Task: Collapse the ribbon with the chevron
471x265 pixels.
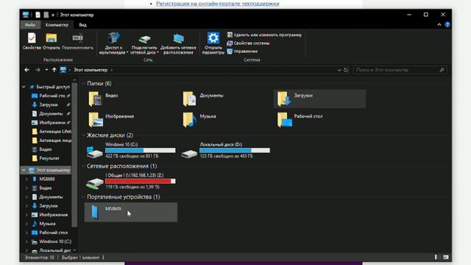Action: pos(439,24)
